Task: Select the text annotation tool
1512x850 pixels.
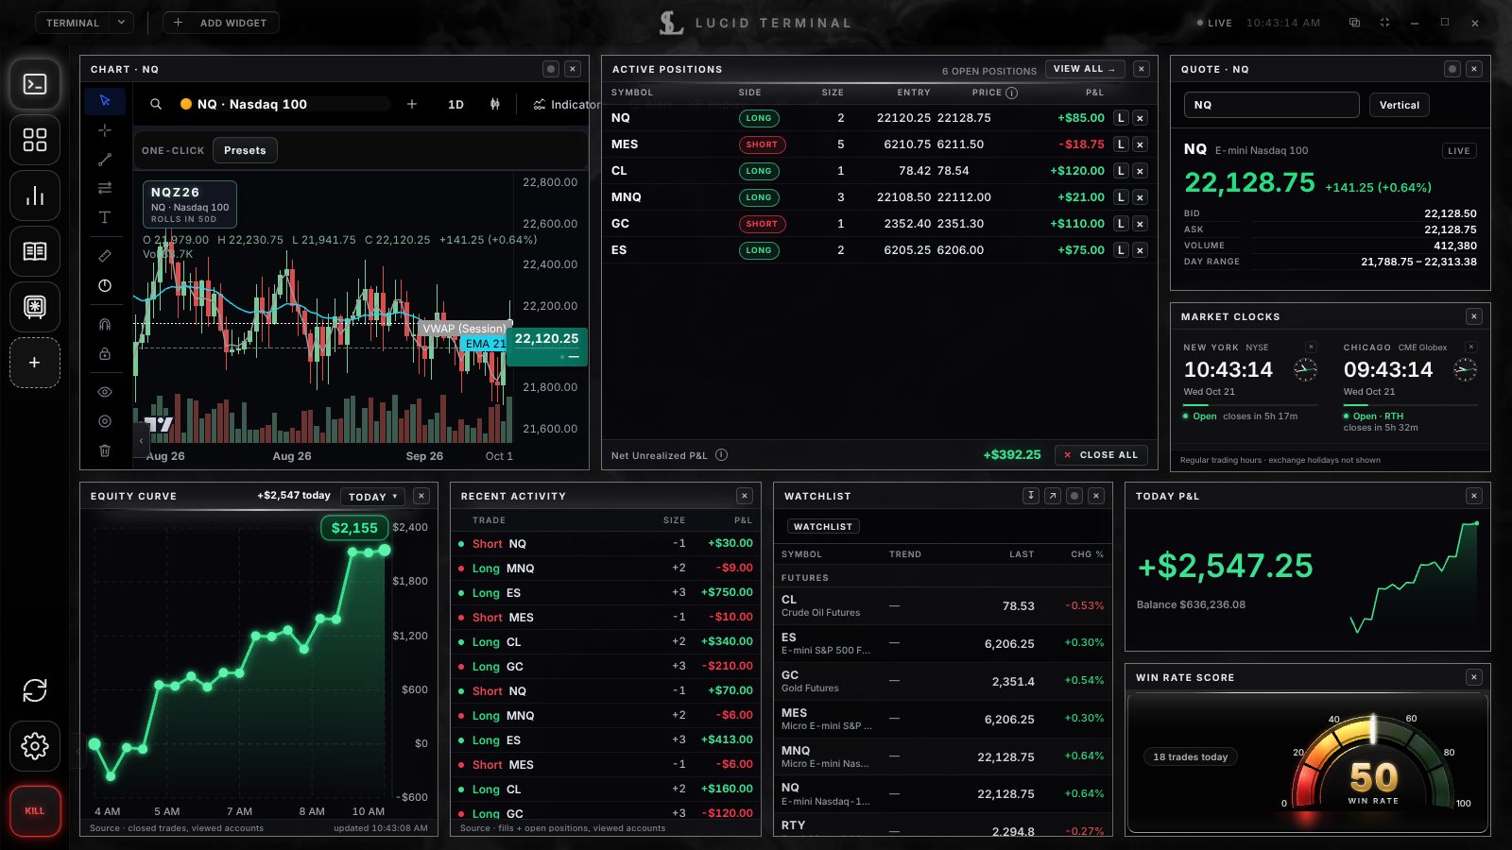Action: pos(105,217)
